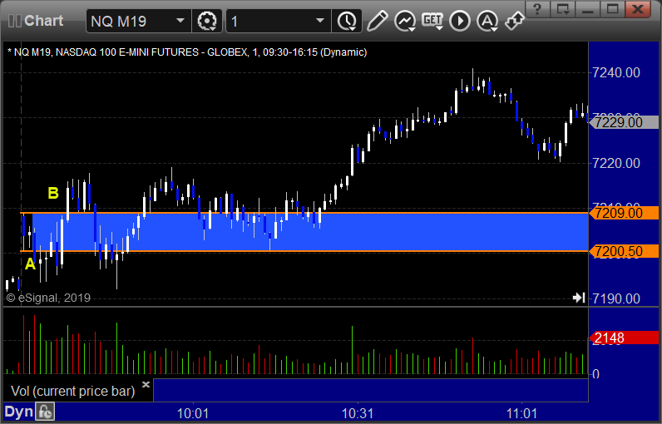This screenshot has width=662, height=424.
Task: Toggle the scale lock icon next to Dyn
Action: coord(45,412)
